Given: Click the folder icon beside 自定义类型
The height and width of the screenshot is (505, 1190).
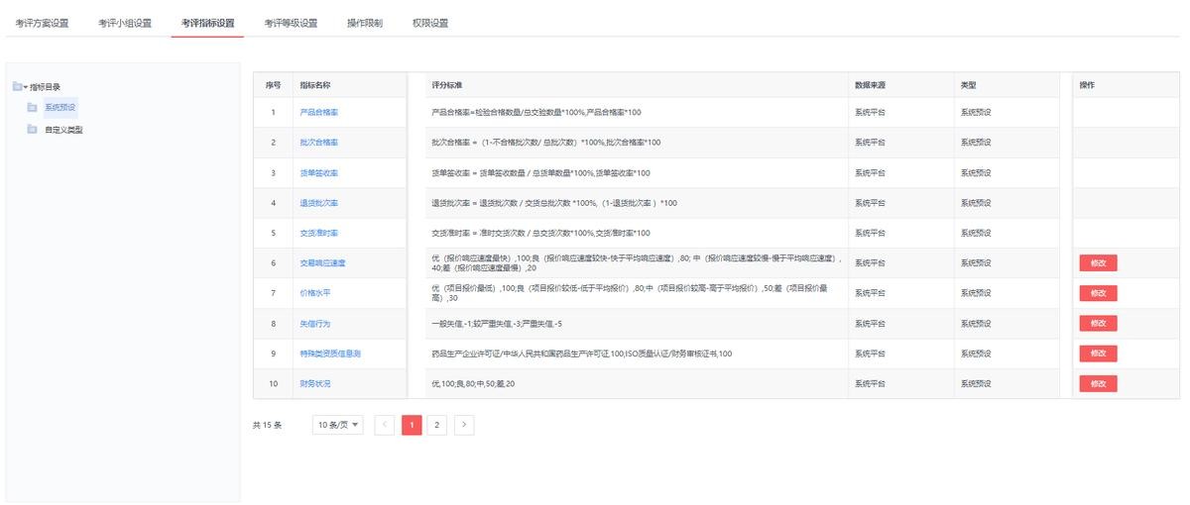Looking at the screenshot, I should pos(32,129).
